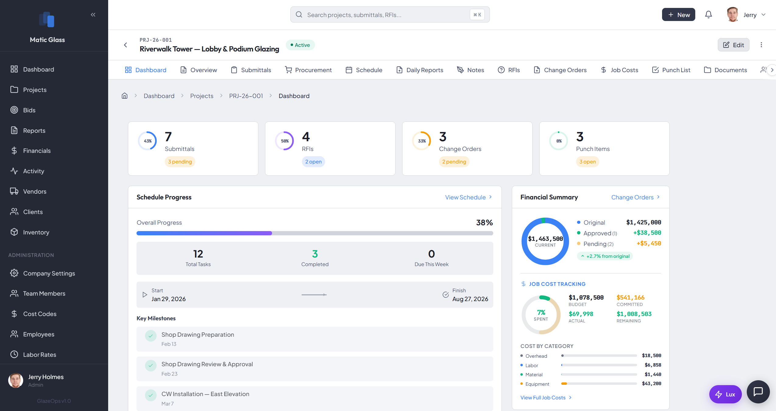Screen dimensions: 776x411
Task: Select the Bids target icon
Action: coord(14,110)
